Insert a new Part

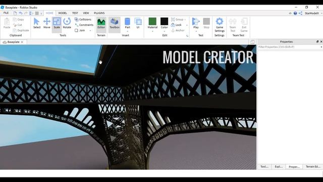[x=128, y=23]
